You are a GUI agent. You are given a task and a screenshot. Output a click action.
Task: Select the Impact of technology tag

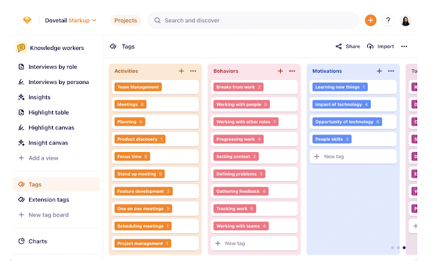(x=341, y=104)
